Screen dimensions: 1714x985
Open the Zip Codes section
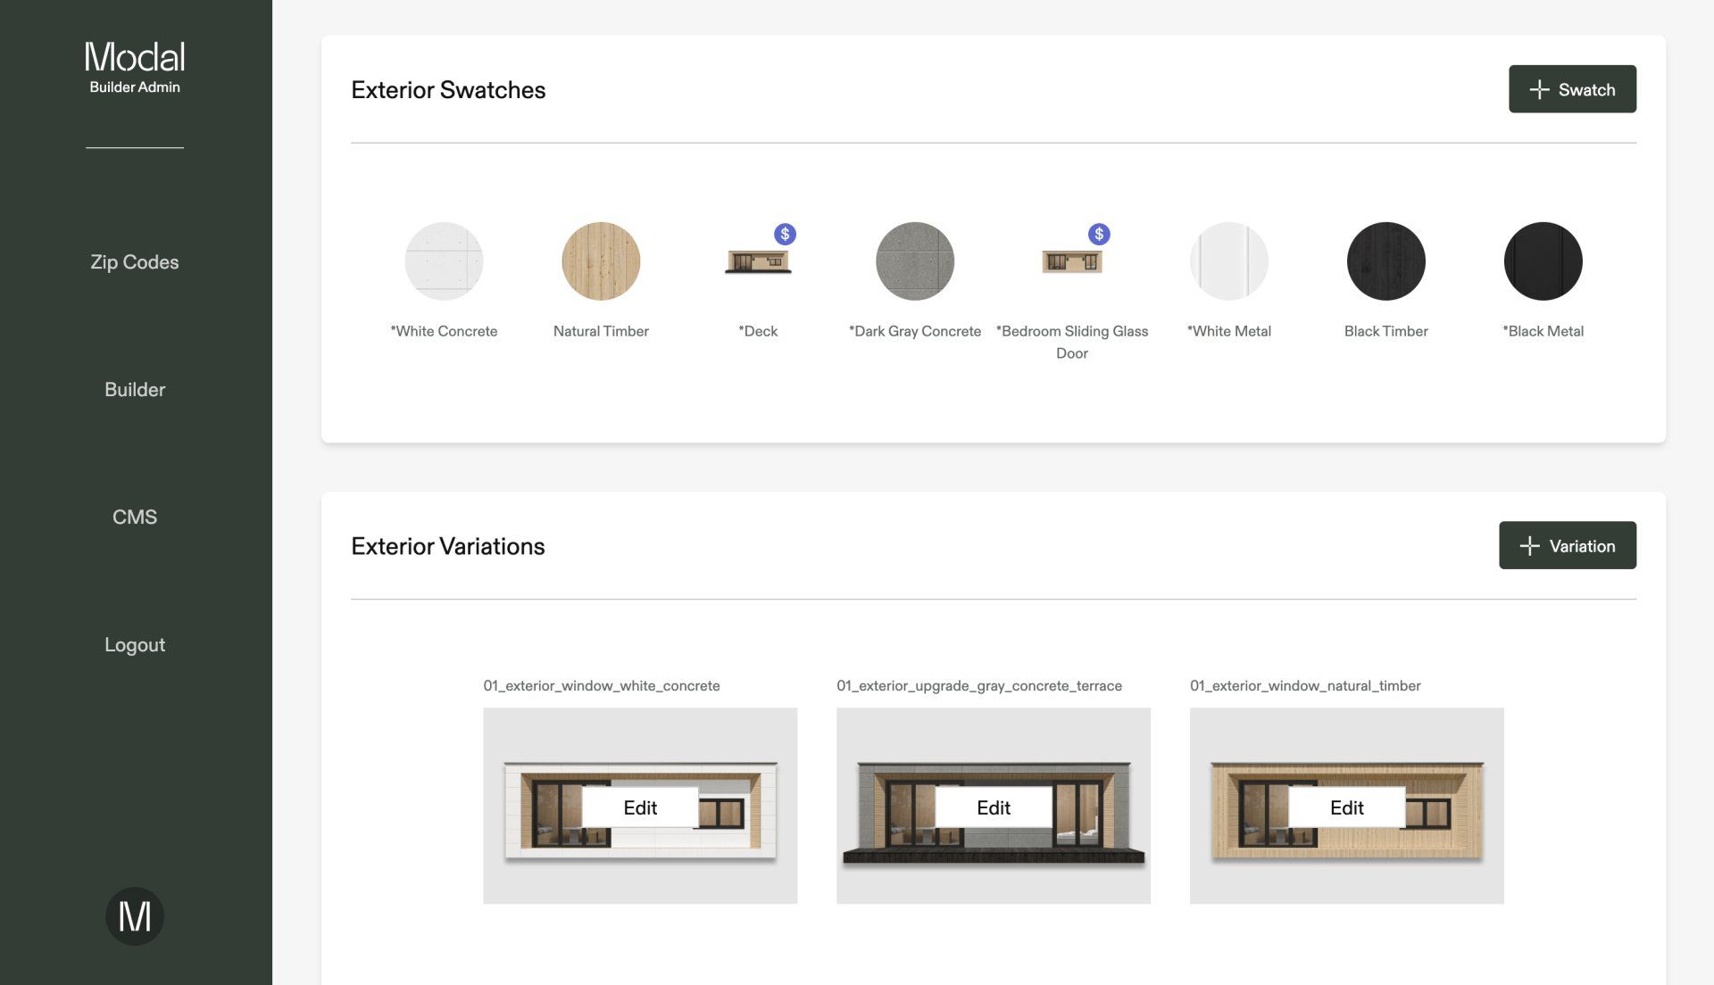pyautogui.click(x=134, y=261)
